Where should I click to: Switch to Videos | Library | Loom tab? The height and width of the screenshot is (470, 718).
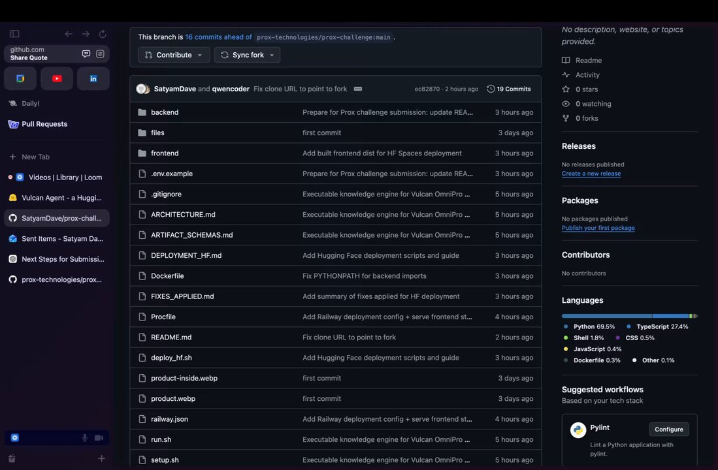point(57,177)
